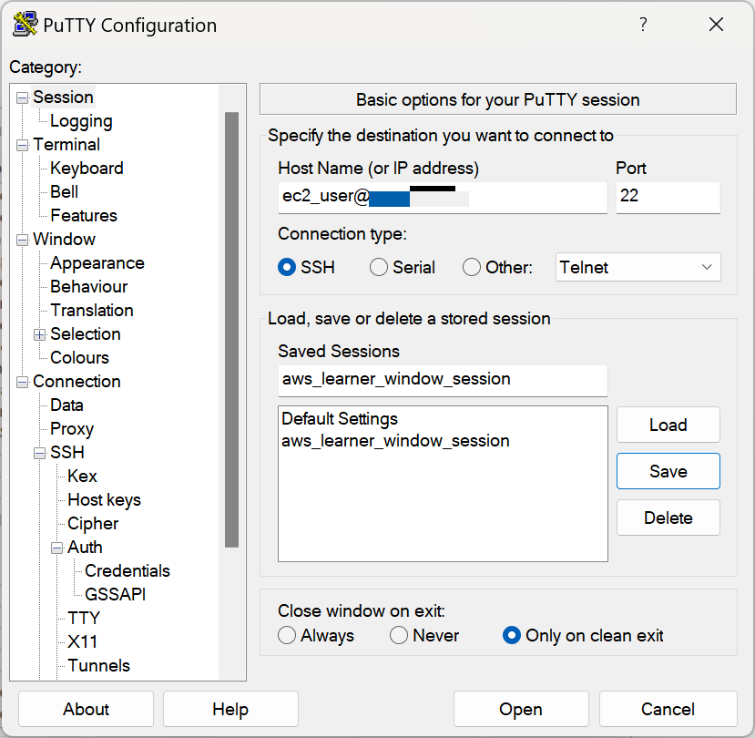The image size is (755, 738).
Task: Open the Connection category
Action: coord(77,382)
